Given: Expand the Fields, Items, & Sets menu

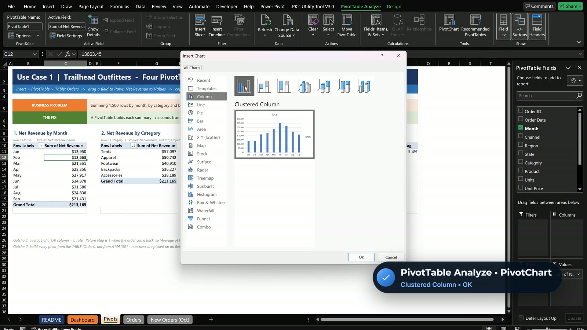Looking at the screenshot, I should point(376,26).
